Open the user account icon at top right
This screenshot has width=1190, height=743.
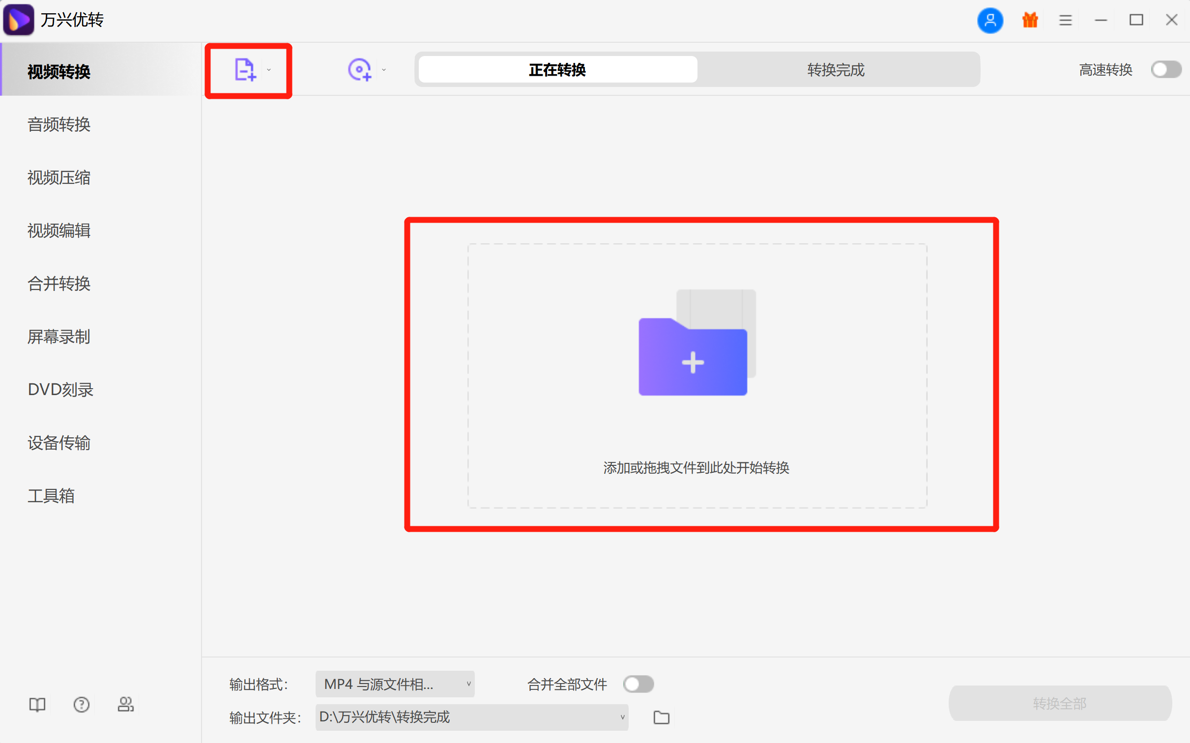990,20
